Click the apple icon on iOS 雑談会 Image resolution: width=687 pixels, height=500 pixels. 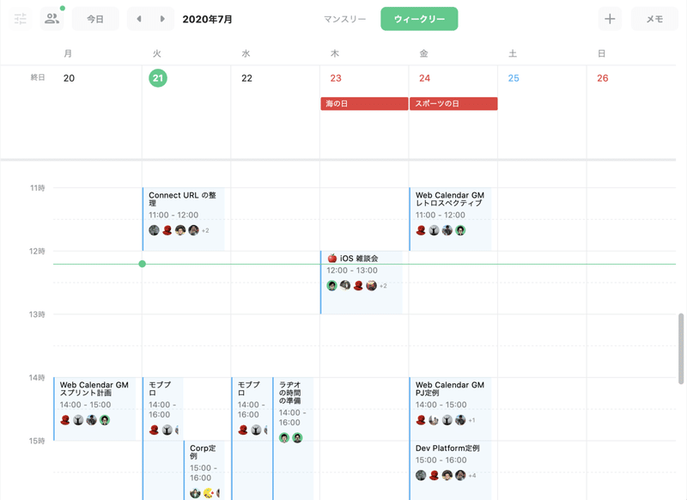click(331, 259)
